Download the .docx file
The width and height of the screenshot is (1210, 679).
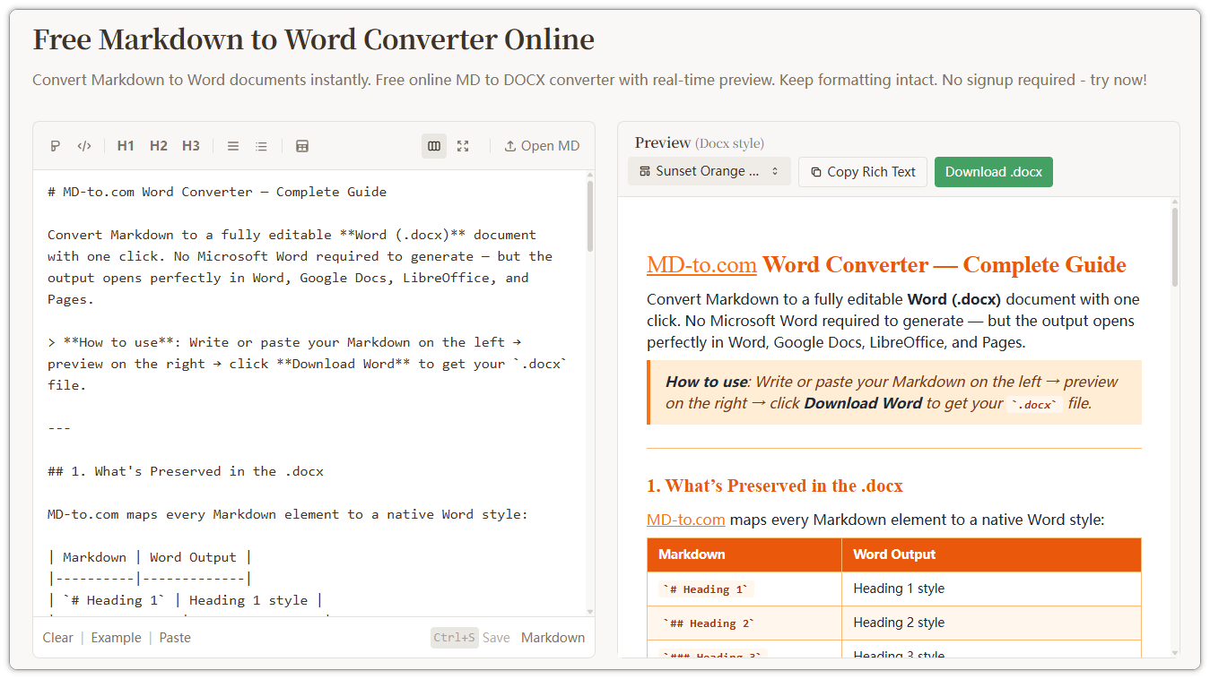pyautogui.click(x=993, y=171)
